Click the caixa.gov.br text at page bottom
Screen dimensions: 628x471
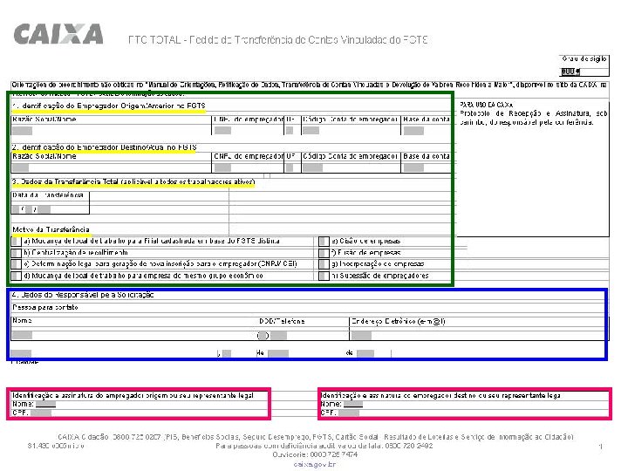click(314, 465)
